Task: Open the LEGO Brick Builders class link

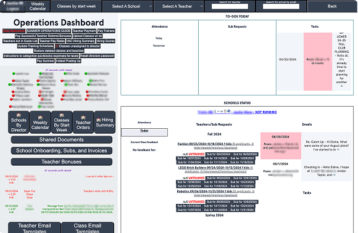Action: pos(215,170)
